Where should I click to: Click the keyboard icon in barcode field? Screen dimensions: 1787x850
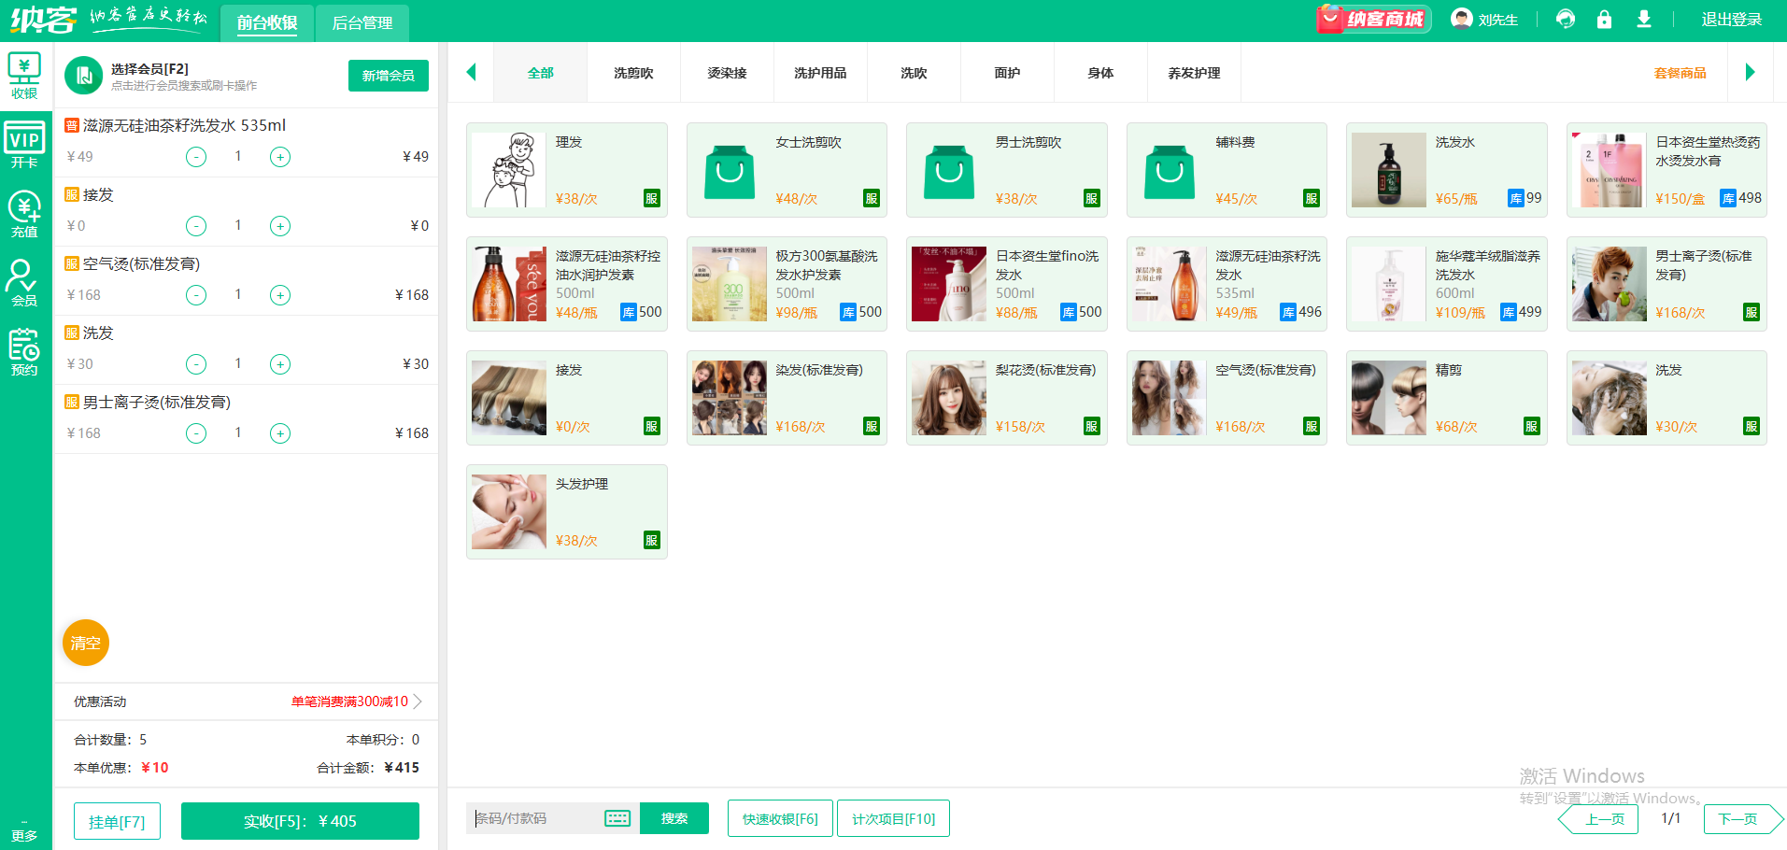point(617,819)
